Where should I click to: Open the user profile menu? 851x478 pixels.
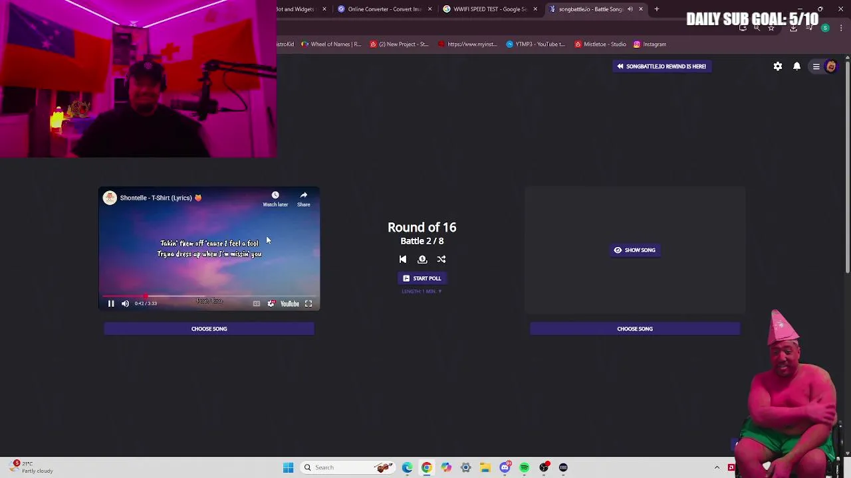824,66
